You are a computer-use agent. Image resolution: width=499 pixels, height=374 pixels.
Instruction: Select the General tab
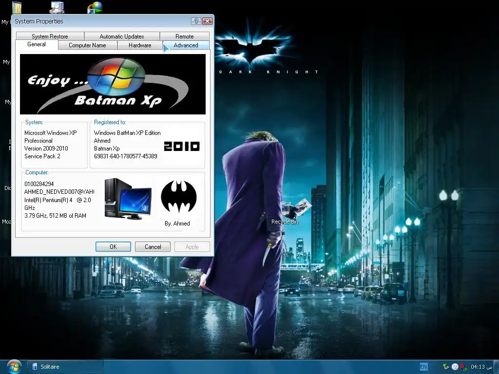point(37,44)
